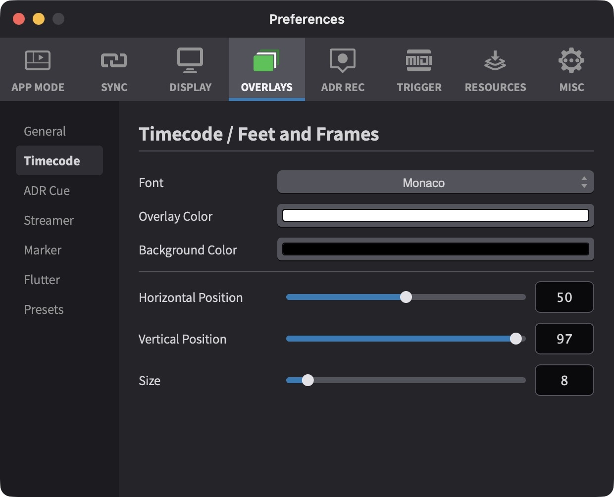
Task: Select the Display monitor icon
Action: [x=190, y=60]
